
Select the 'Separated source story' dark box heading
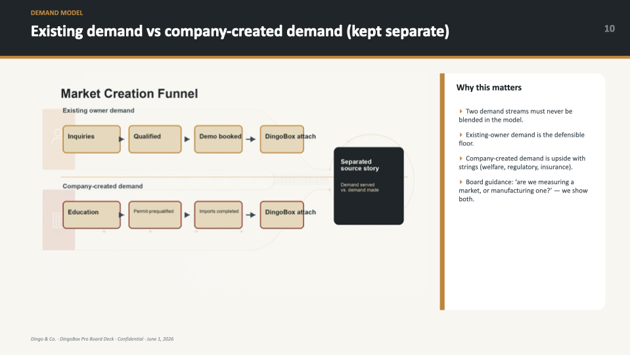(359, 165)
